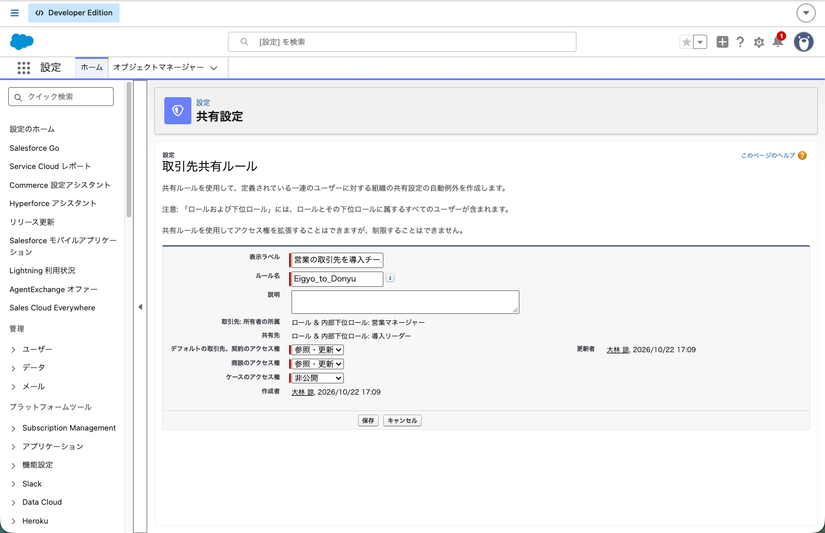Click the キャンセル button
This screenshot has width=825, height=533.
pyautogui.click(x=402, y=421)
